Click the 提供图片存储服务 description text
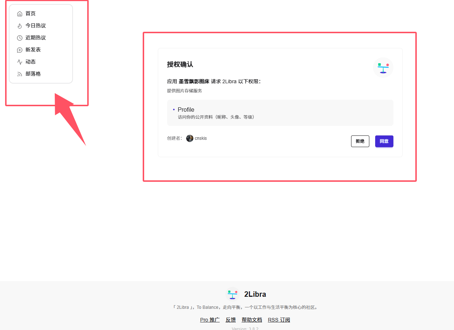 tap(184, 91)
